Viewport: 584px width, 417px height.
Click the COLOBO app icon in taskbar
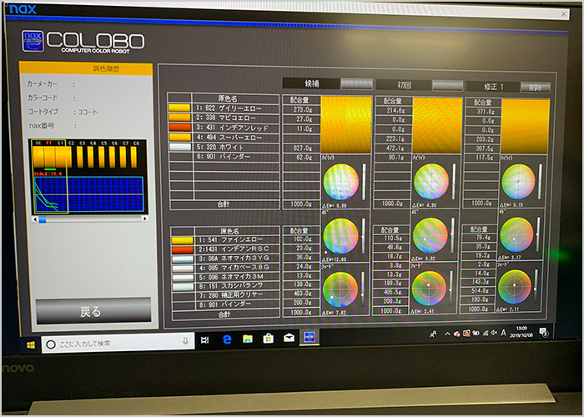(x=310, y=337)
